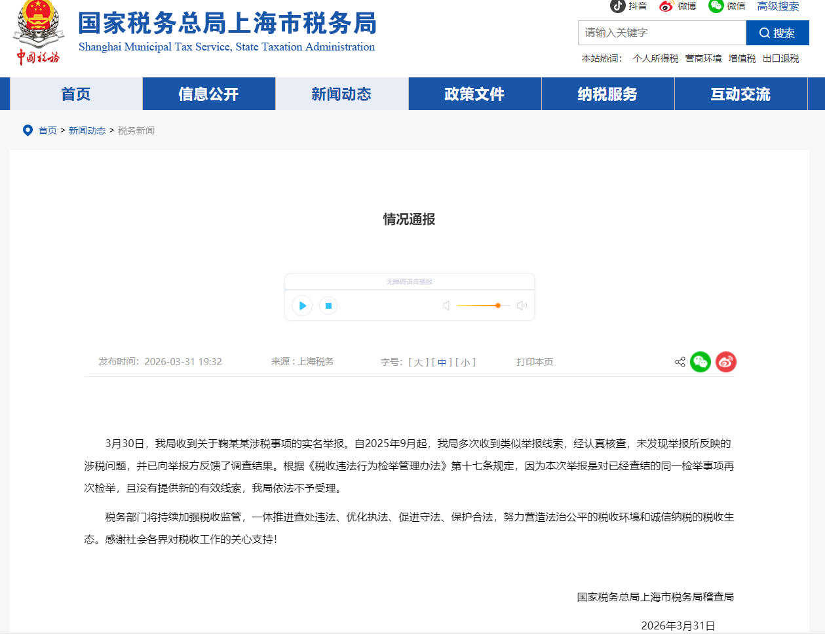Screen dimensions: 825x634
Task: Open the 纳税服务 navigation tab
Action: 607,94
